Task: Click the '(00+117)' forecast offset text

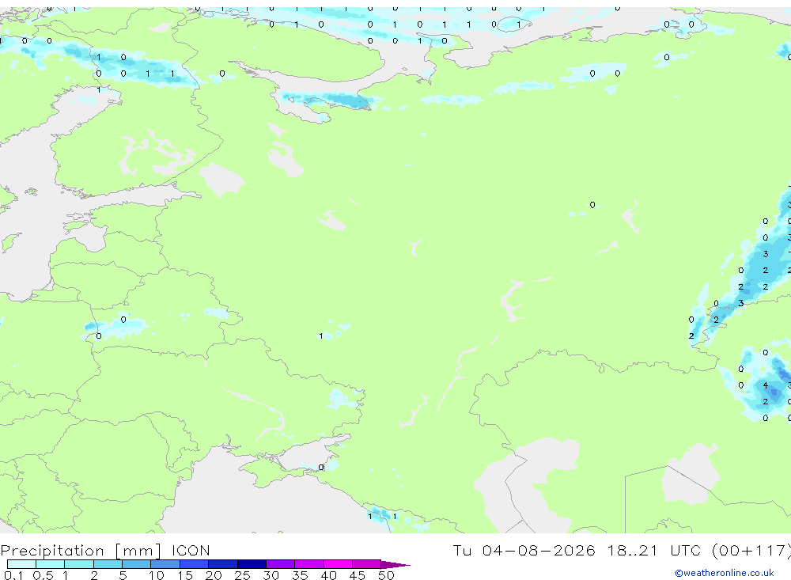Action: tap(751, 550)
